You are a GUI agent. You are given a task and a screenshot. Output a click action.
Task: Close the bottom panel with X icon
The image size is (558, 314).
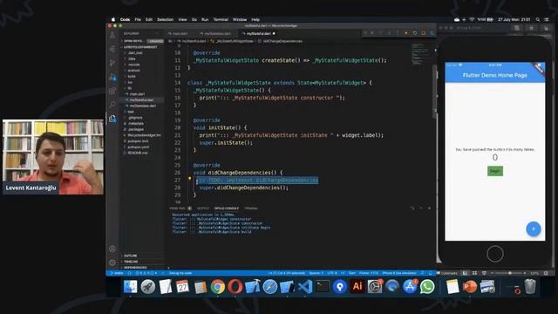(429, 208)
